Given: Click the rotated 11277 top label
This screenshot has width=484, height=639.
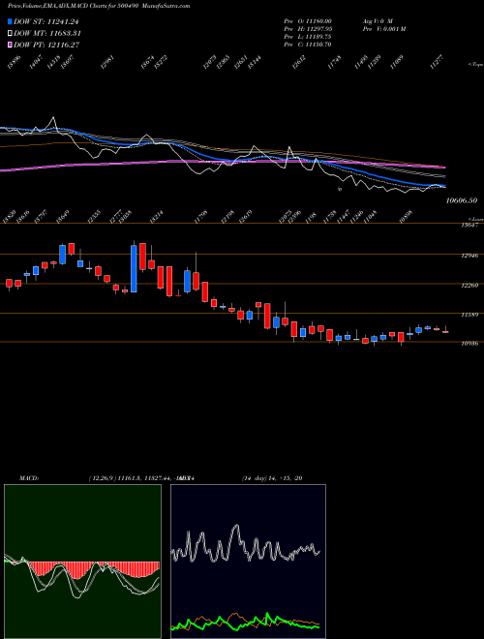Looking at the screenshot, I should click(438, 63).
